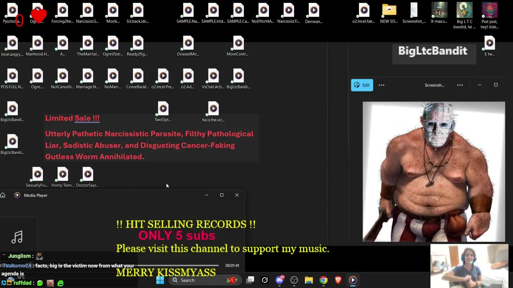Select the Ready2fig... media file
Screen dimensions: 513x288
(x=138, y=46)
